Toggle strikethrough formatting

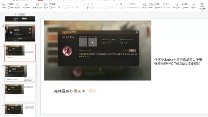(69, 8)
